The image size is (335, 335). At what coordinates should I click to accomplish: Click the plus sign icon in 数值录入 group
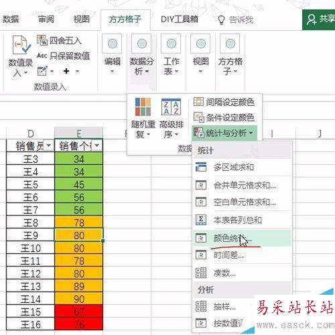click(x=66, y=71)
